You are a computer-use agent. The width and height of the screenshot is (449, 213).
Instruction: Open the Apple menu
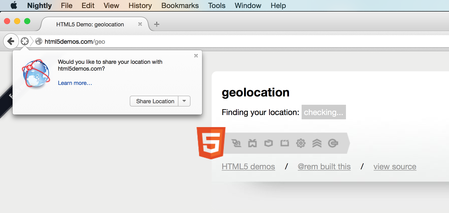pos(14,5)
